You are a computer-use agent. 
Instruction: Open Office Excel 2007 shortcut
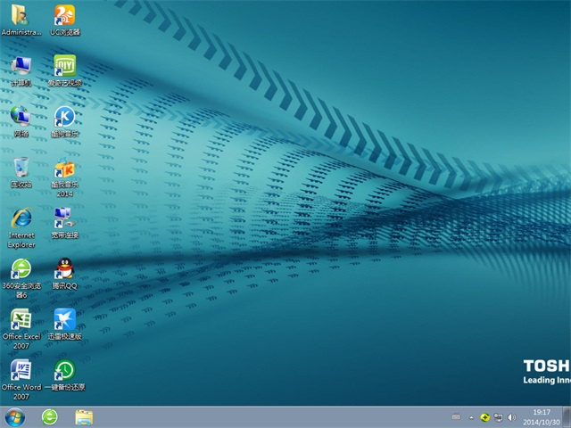tap(21, 319)
